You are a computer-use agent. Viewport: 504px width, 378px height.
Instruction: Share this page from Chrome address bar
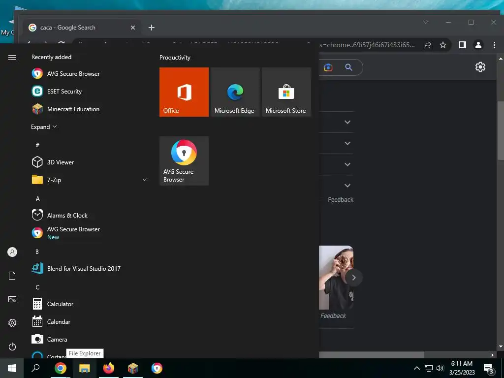(427, 45)
